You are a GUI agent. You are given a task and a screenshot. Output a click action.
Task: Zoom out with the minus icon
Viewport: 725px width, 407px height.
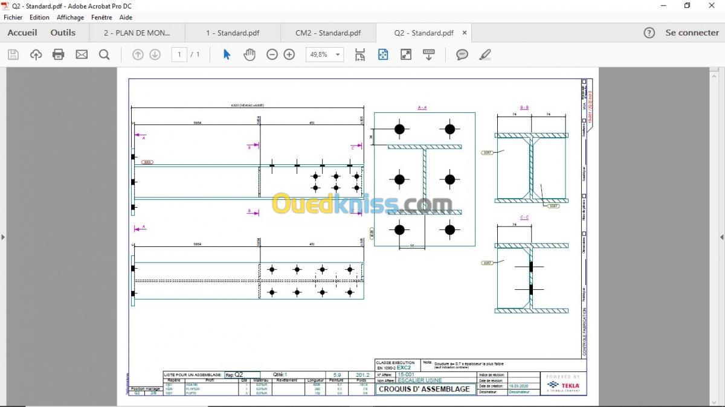point(272,55)
